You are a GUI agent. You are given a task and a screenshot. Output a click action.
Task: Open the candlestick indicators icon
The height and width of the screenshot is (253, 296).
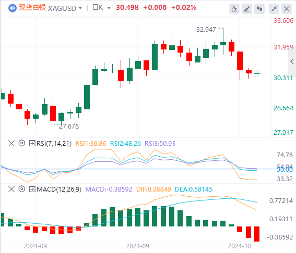click(259, 9)
